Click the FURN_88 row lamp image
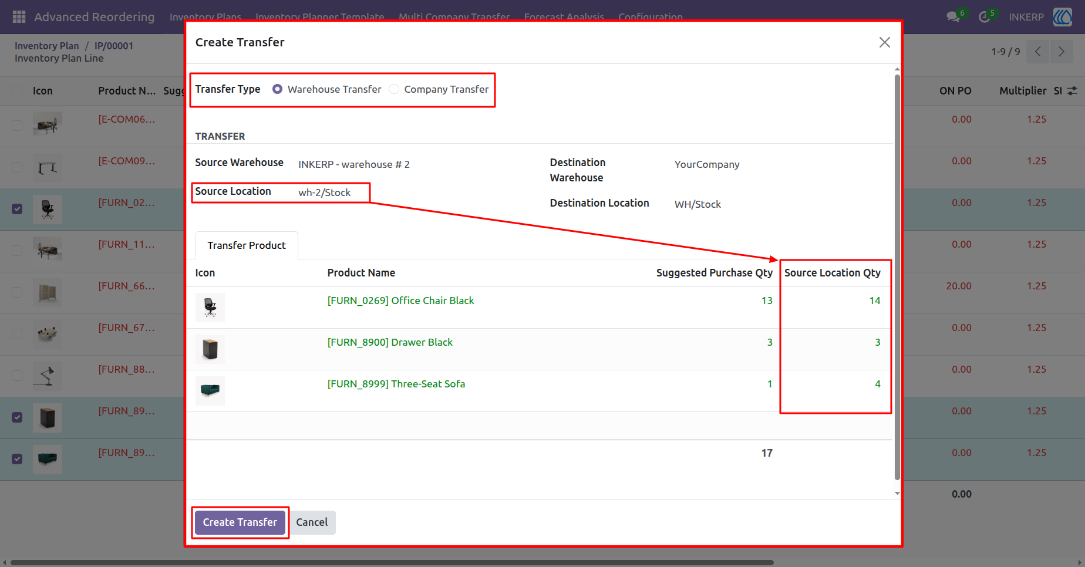Screen dimensions: 1085x567 pyautogui.click(x=48, y=376)
